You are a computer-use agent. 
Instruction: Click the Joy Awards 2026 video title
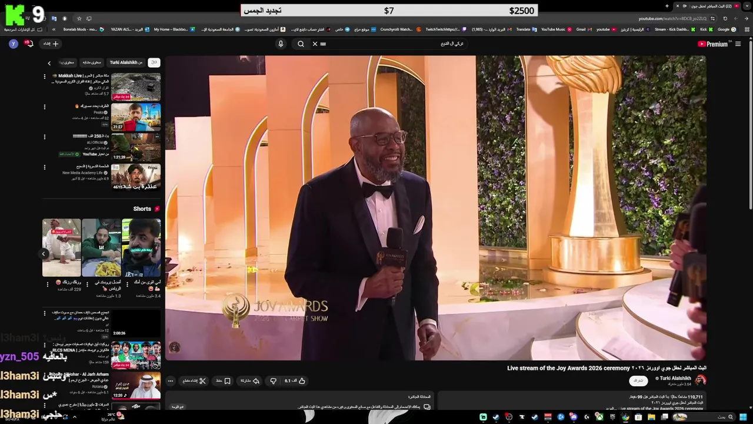[607, 368]
